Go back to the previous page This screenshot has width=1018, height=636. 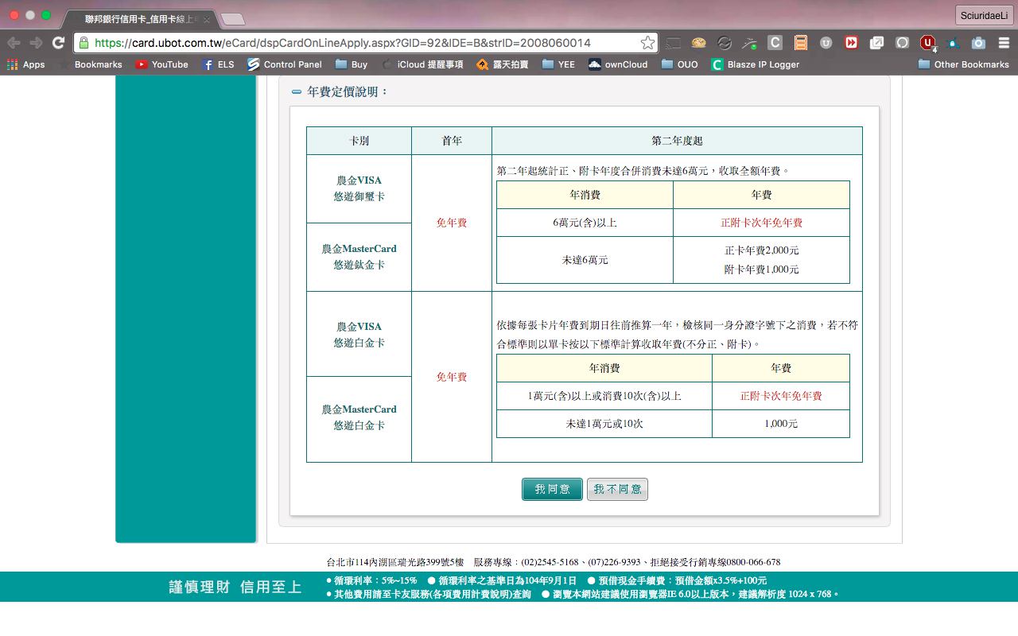14,43
